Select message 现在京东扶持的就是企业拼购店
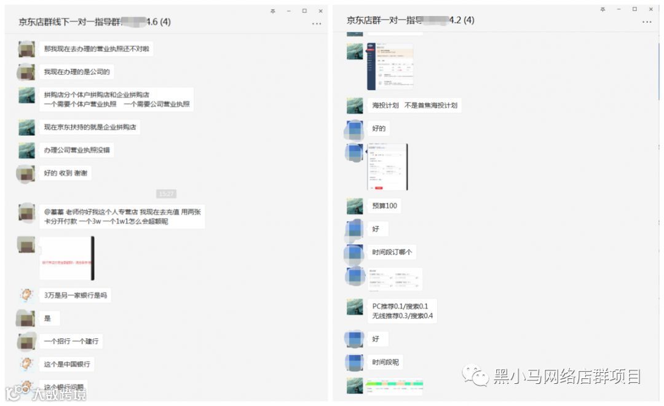This screenshot has width=664, height=406. pos(90,127)
